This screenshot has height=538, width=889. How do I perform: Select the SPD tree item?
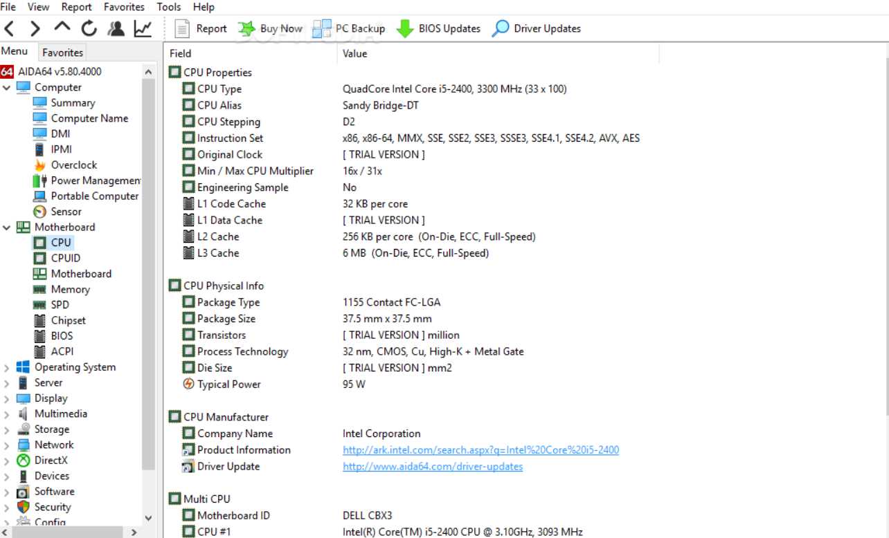coord(51,305)
